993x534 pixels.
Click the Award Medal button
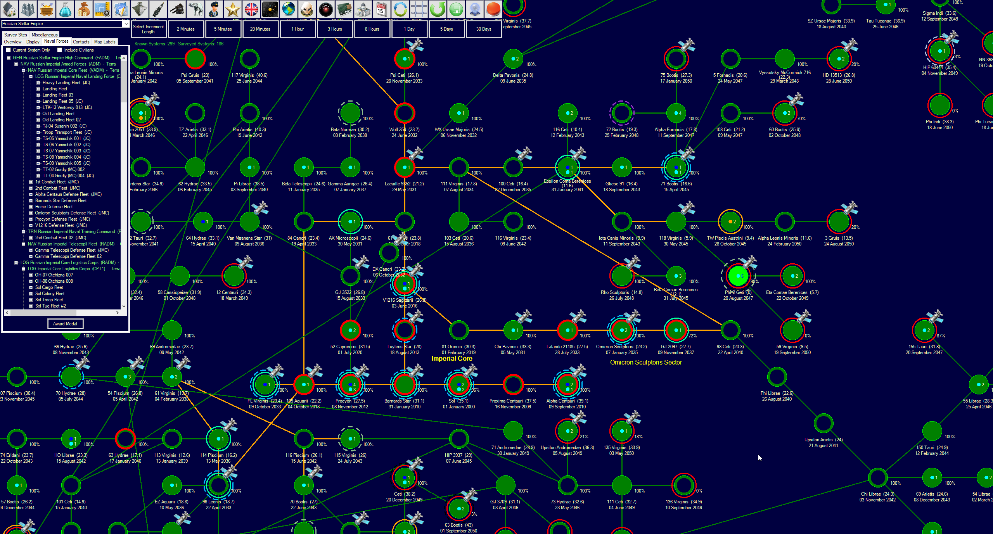coord(65,324)
